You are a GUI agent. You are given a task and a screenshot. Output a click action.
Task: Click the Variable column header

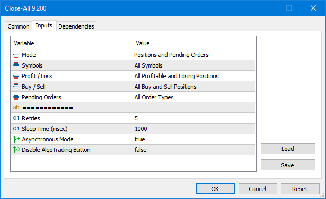[72, 43]
